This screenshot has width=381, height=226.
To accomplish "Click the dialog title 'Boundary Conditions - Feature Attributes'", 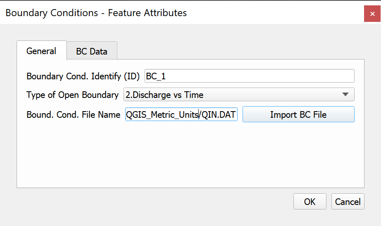I will (96, 13).
